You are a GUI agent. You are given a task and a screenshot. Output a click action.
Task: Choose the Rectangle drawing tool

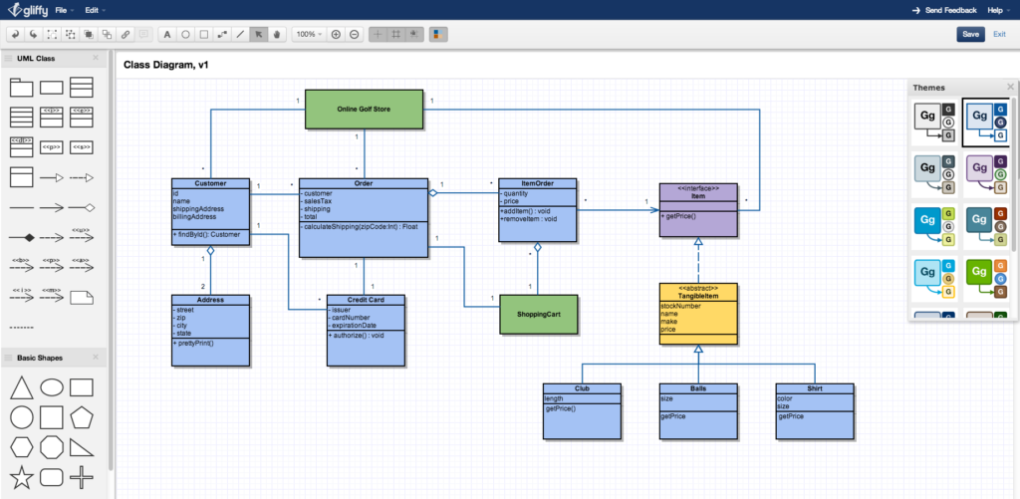click(203, 34)
